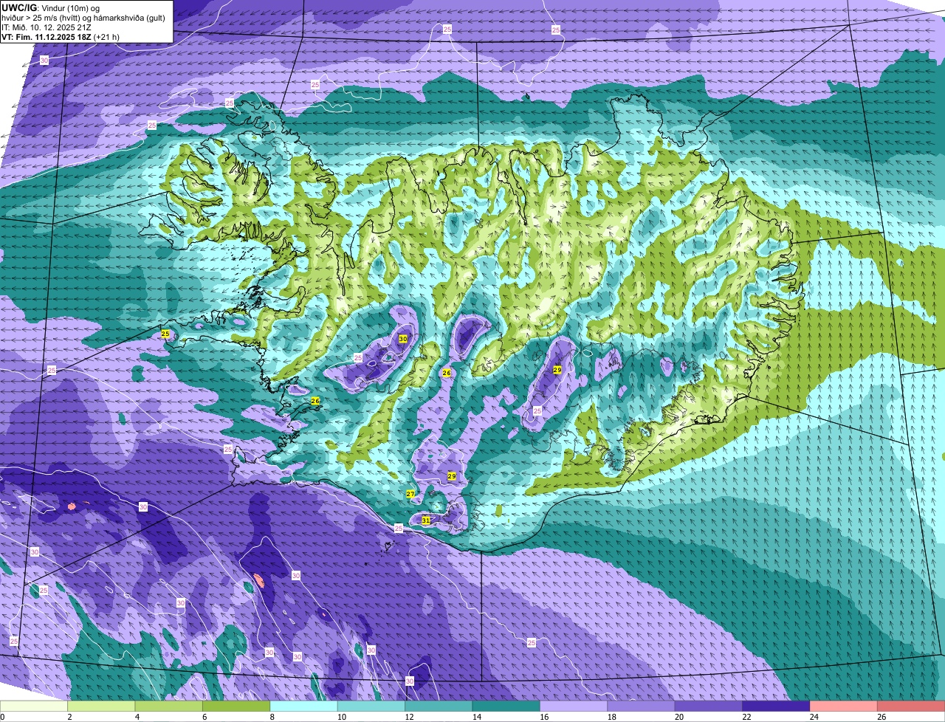This screenshot has height=722, width=945.
Task: Click the yellow max gust label 25
Action: [165, 334]
